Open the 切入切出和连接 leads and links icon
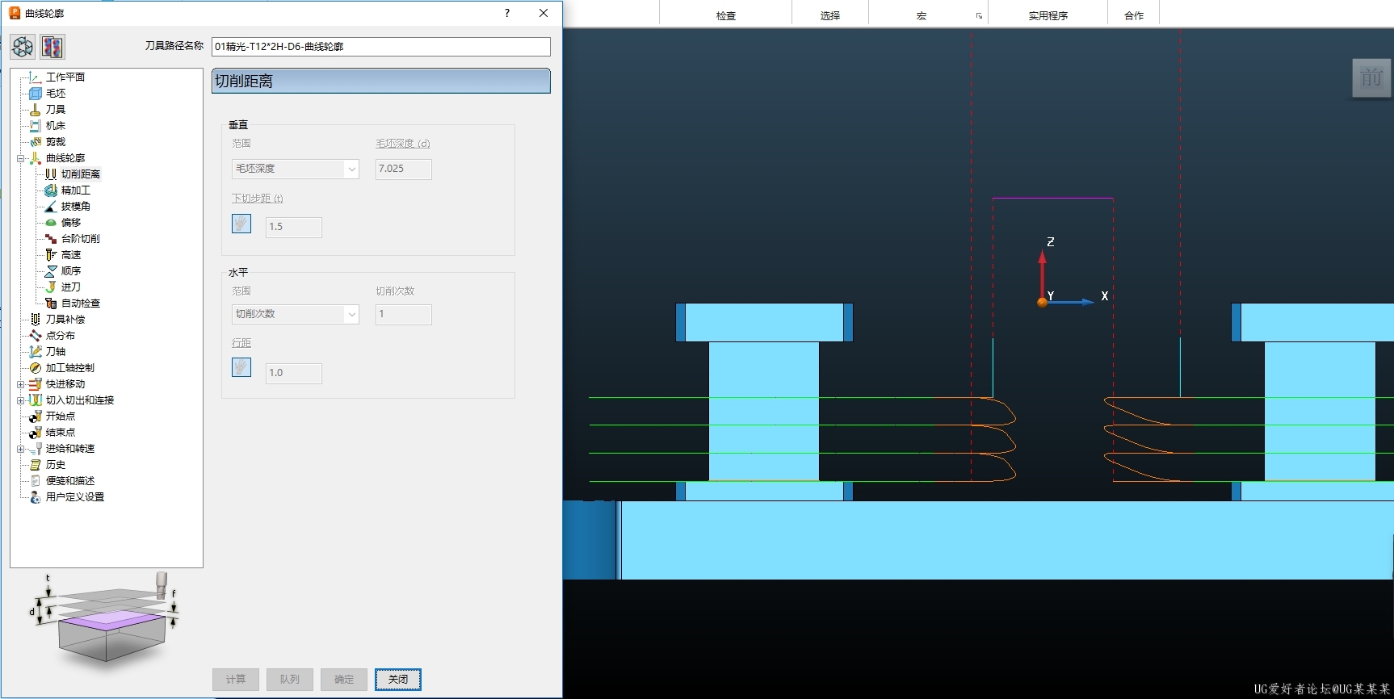This screenshot has width=1394, height=699. pyautogui.click(x=36, y=400)
